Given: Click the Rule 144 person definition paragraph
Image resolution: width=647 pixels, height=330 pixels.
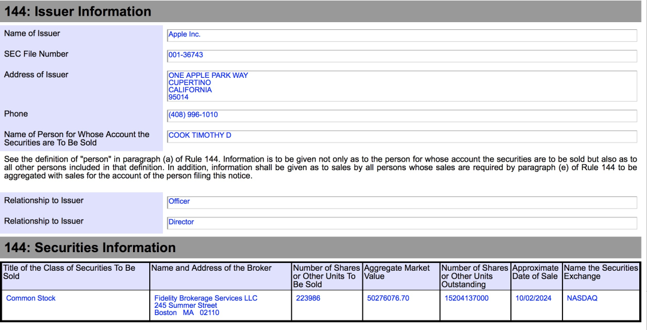Looking at the screenshot, I should point(321,168).
